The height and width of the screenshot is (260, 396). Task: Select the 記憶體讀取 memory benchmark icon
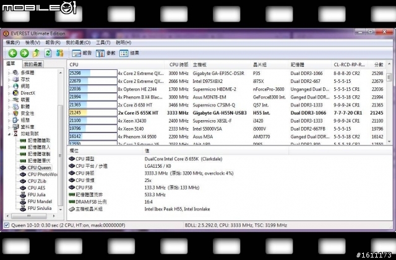click(x=23, y=141)
